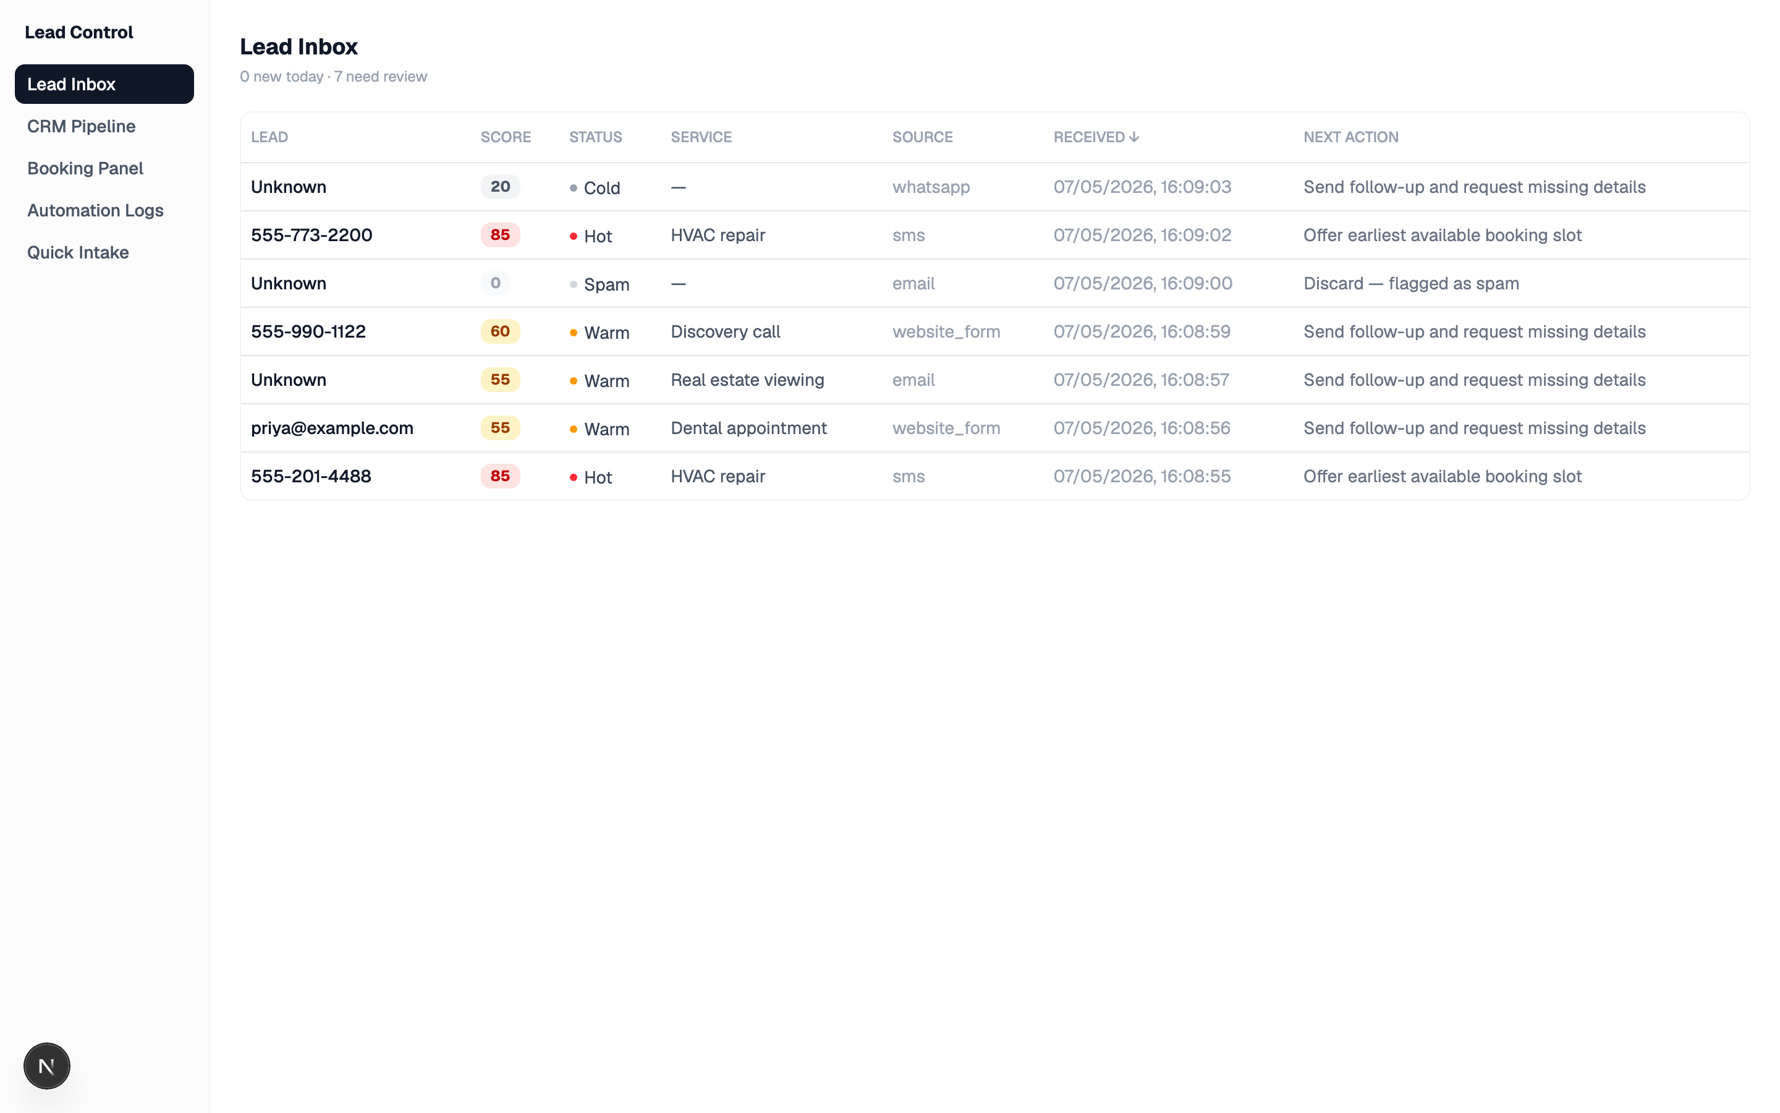This screenshot has height=1113, width=1780.
Task: Click the Discard — flagged as spam action
Action: (1411, 283)
